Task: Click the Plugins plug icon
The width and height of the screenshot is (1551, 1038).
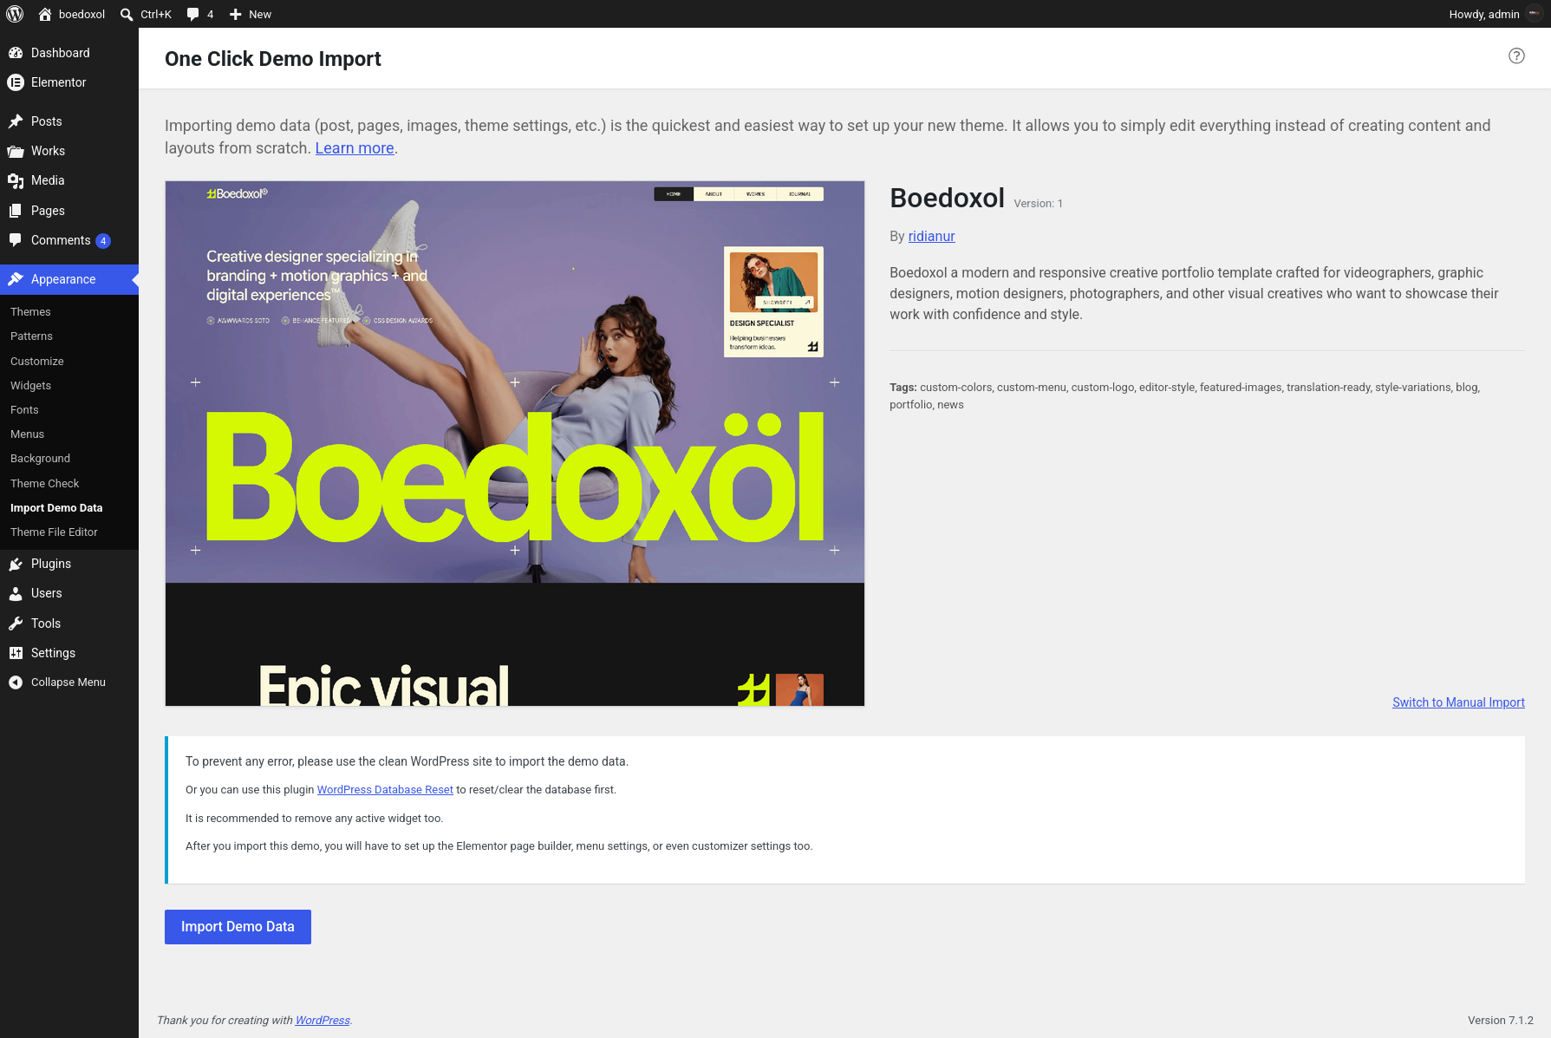Action: [x=16, y=564]
